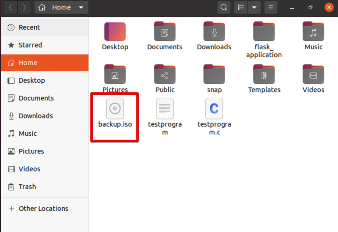Select the testprogram.c source file icon

[214, 108]
